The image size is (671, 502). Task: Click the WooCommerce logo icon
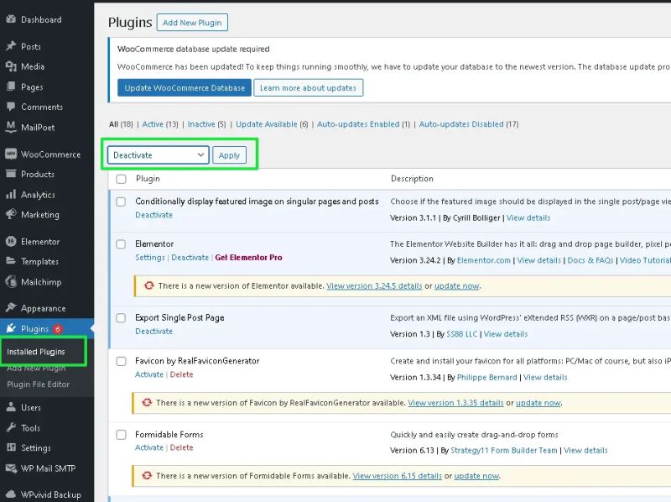pyautogui.click(x=11, y=154)
